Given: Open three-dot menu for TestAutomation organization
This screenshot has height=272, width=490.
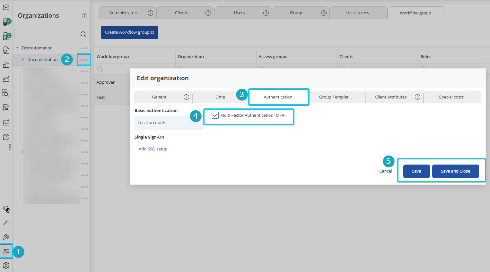Looking at the screenshot, I should click(84, 48).
